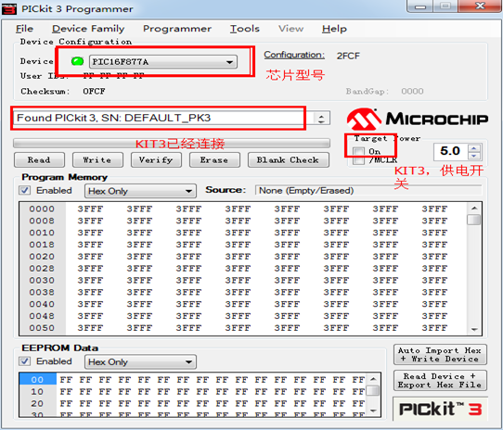Click the EEPROM Data scrollbar thumb

pos(373,390)
